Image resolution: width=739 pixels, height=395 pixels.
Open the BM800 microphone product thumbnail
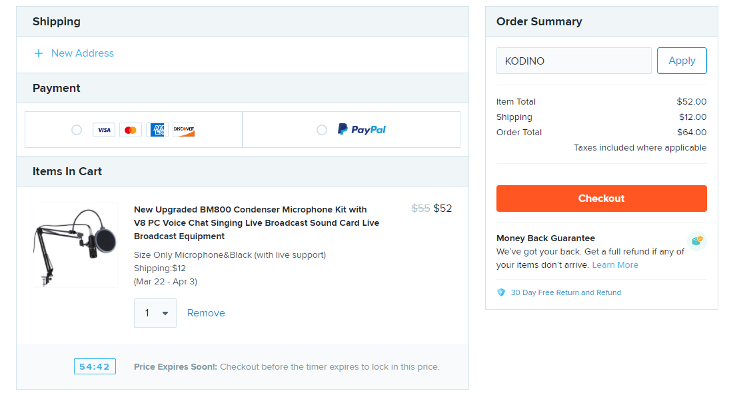pos(75,245)
